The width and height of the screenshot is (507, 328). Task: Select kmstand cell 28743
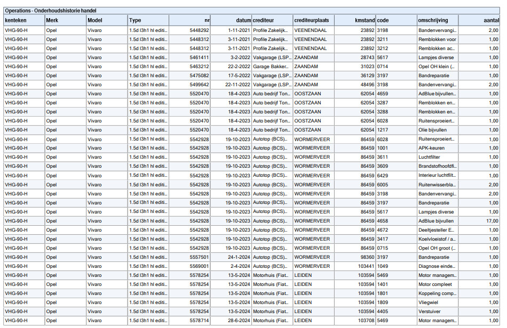point(355,58)
